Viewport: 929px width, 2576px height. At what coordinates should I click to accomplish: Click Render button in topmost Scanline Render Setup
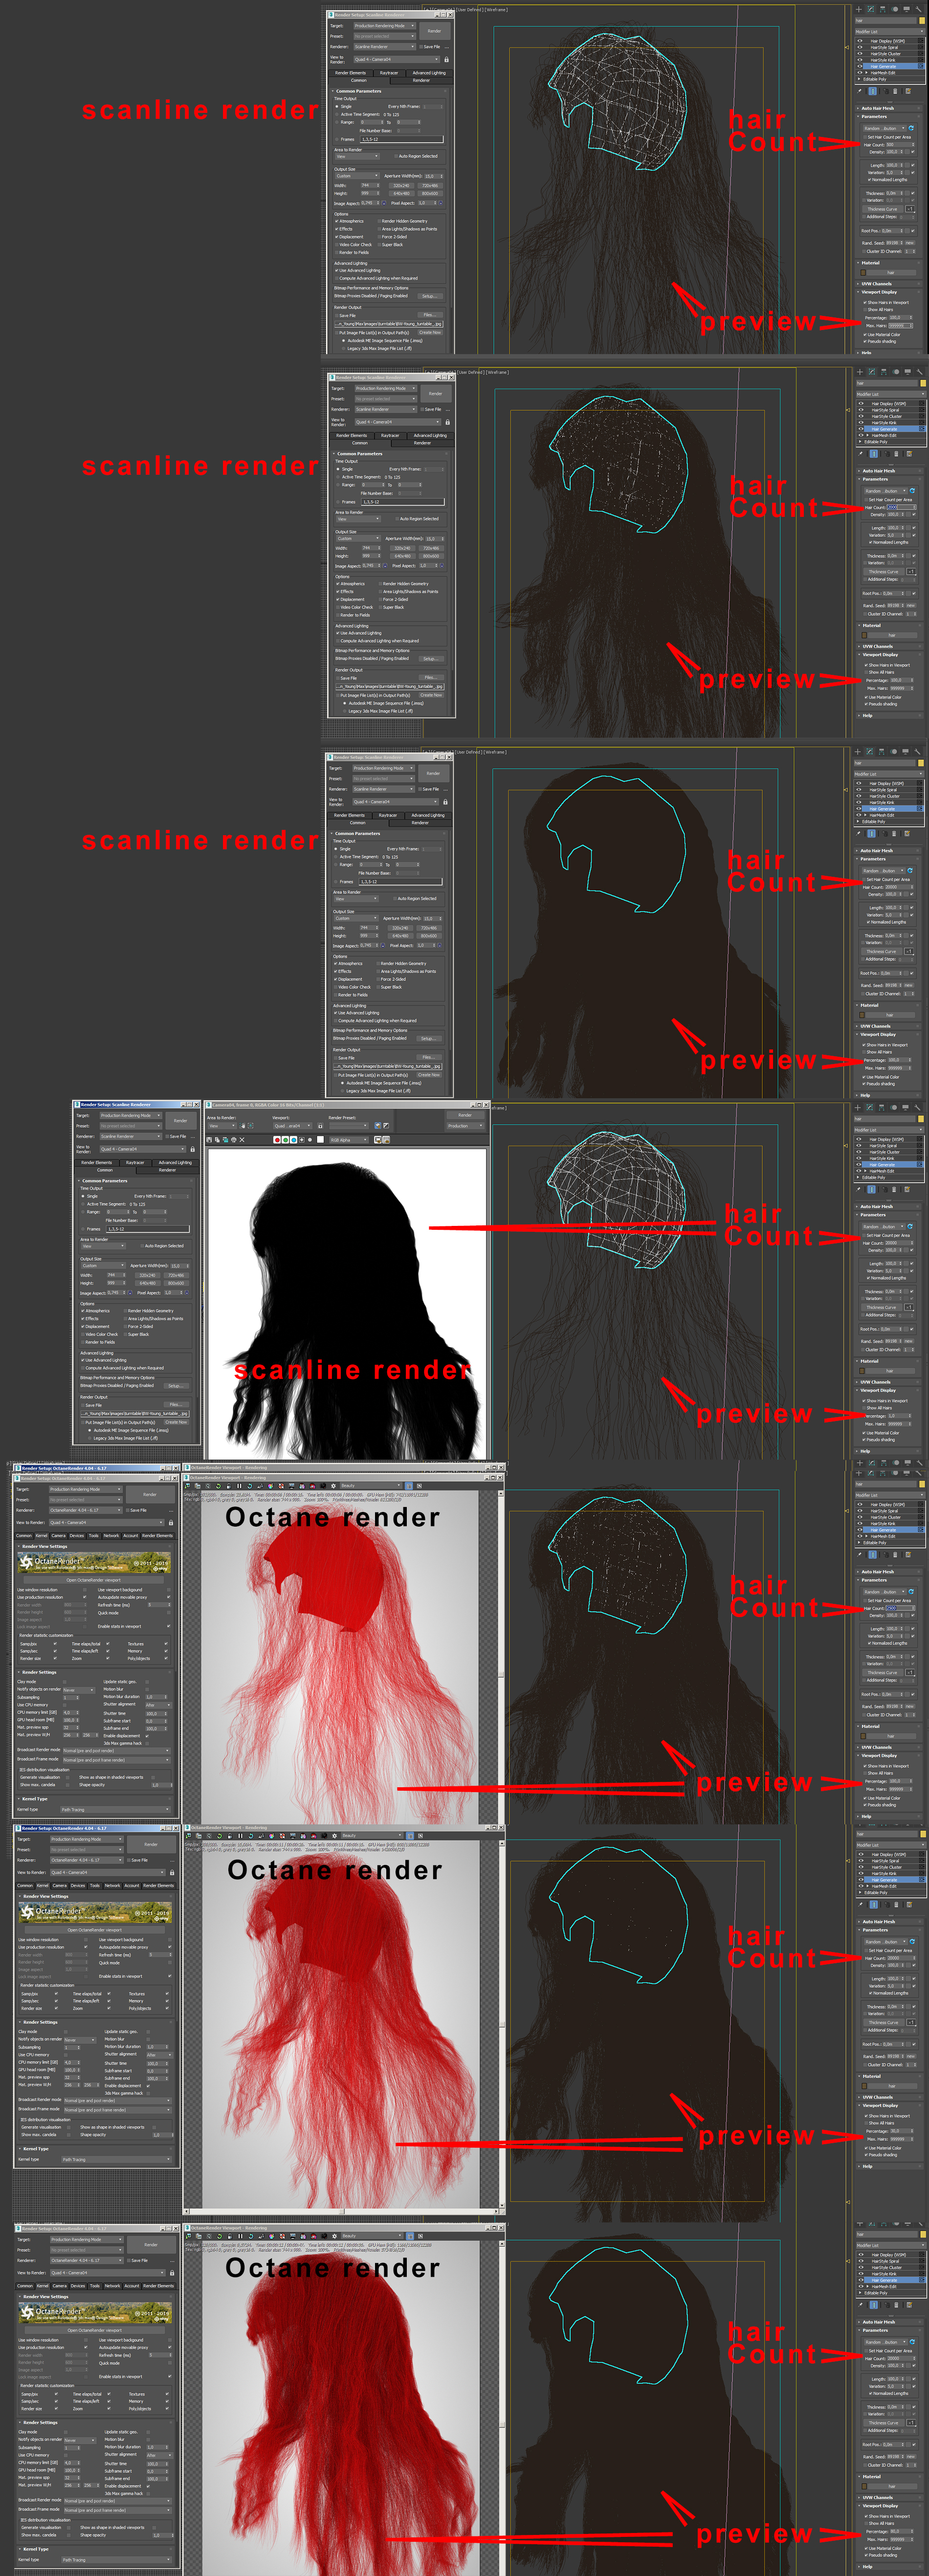[434, 31]
